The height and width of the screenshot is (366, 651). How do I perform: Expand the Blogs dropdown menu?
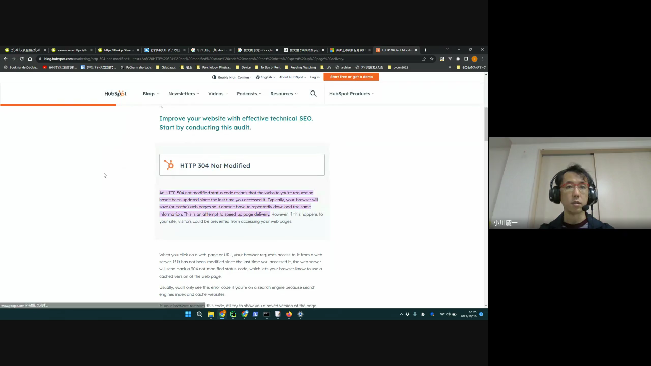(x=151, y=94)
